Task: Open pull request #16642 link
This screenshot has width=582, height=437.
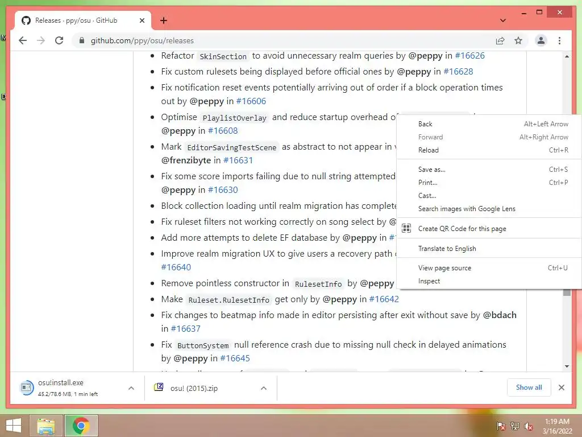Action: pos(384,299)
